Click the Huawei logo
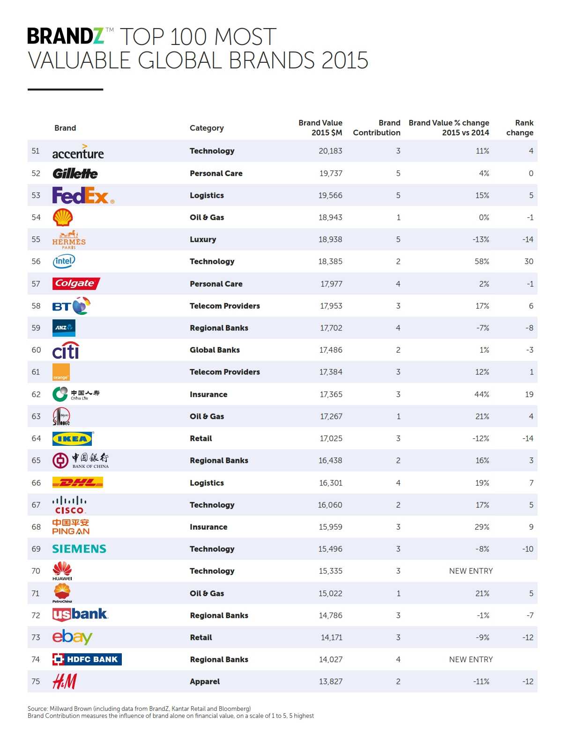The height and width of the screenshot is (746, 567). pyautogui.click(x=62, y=571)
